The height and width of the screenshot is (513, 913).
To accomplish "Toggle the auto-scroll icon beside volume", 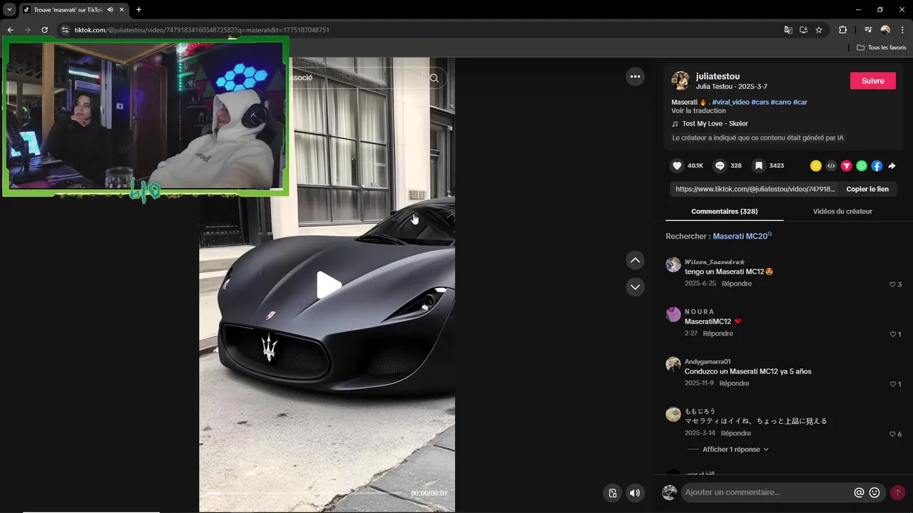I will tap(612, 493).
